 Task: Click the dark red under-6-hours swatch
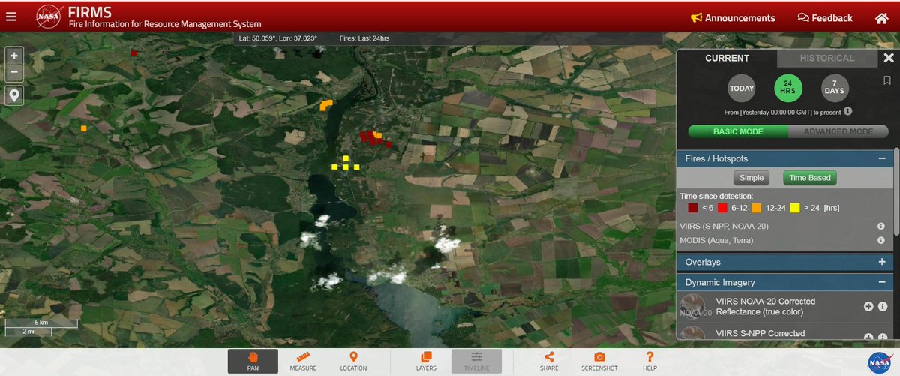[693, 207]
